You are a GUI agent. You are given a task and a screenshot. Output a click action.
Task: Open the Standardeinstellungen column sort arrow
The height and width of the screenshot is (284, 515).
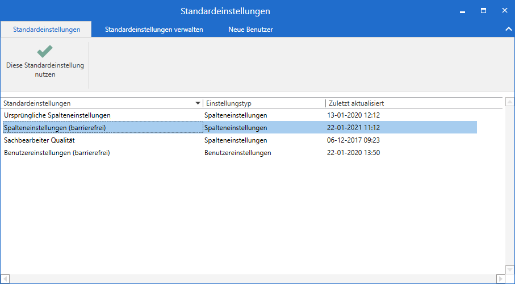[198, 103]
